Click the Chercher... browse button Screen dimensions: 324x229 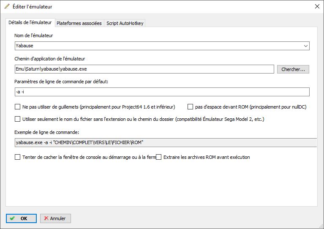tap(293, 69)
